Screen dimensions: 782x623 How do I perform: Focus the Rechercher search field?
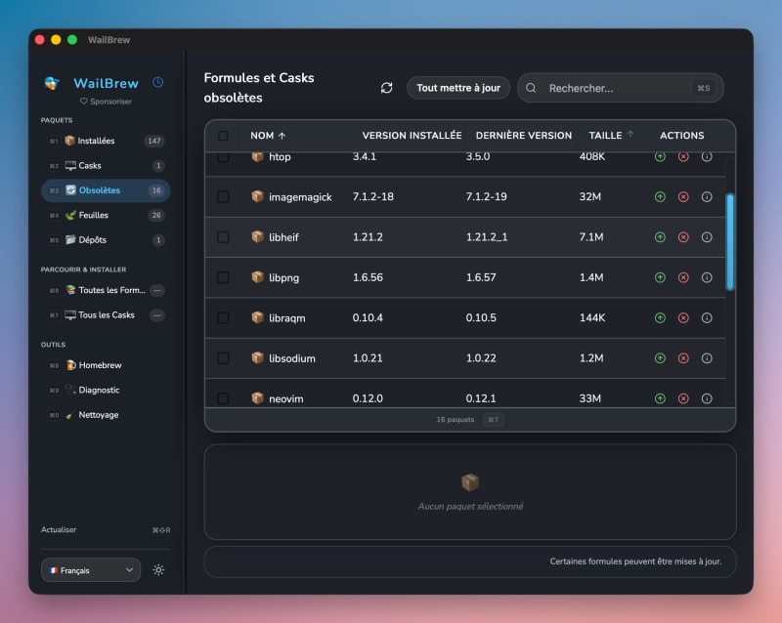[621, 88]
